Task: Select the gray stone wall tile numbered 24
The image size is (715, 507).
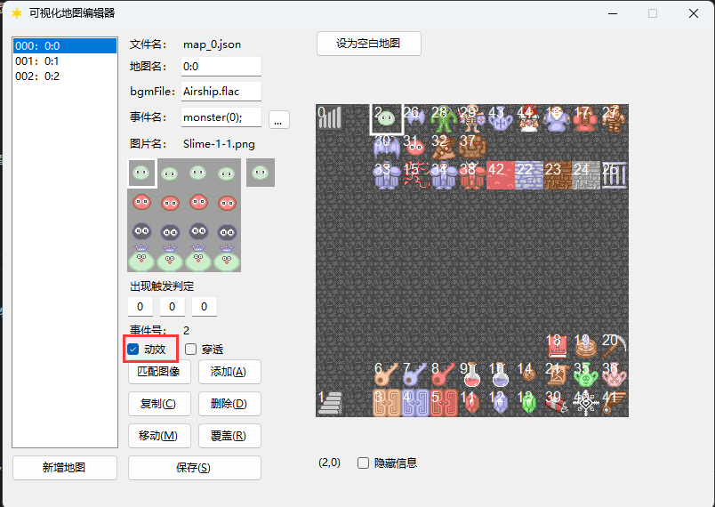Action: pos(585,175)
